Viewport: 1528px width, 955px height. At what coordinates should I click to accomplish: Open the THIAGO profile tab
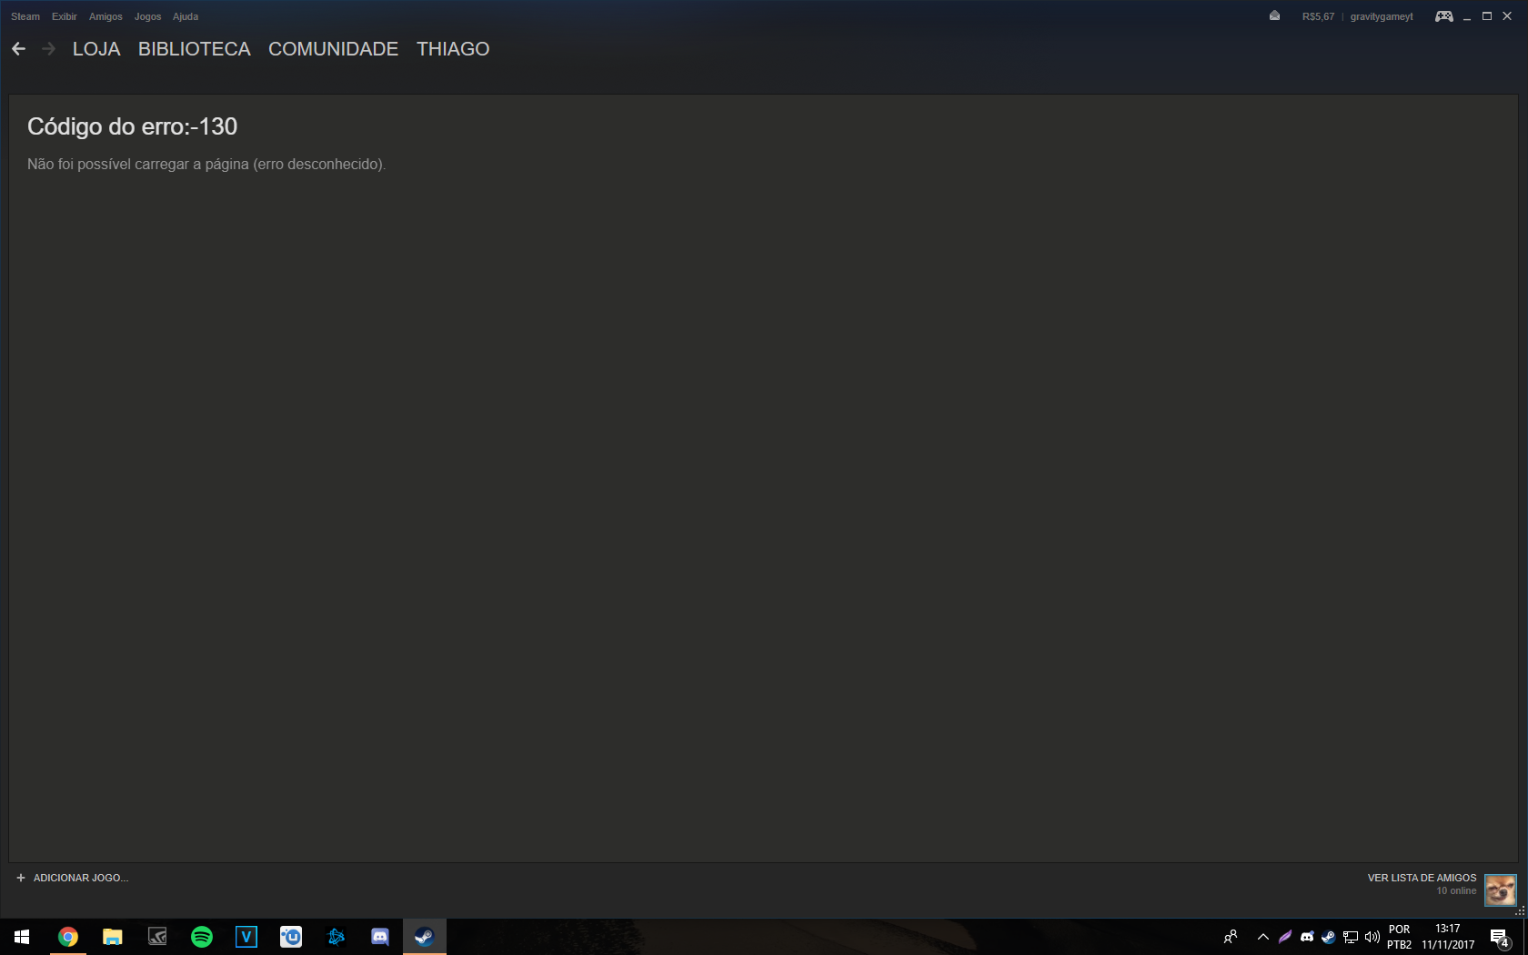[453, 49]
